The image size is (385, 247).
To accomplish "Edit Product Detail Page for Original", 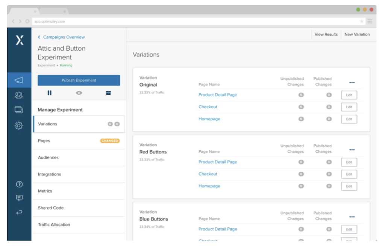I will coord(349,95).
